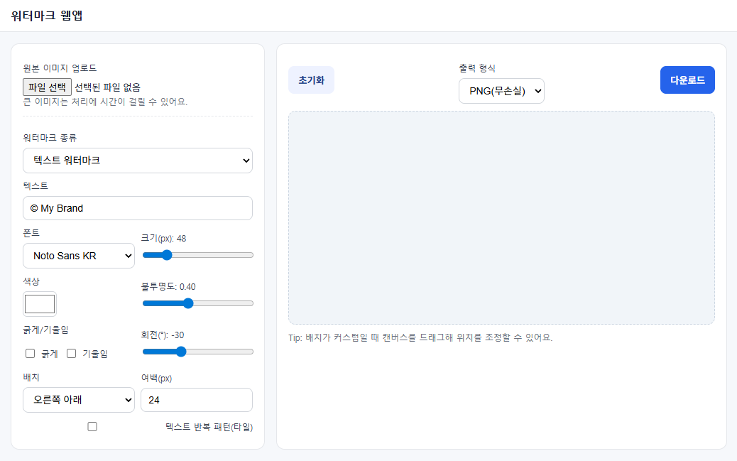The image size is (737, 461).
Task: Enable the 굵게 bold checkbox
Action: tap(31, 354)
